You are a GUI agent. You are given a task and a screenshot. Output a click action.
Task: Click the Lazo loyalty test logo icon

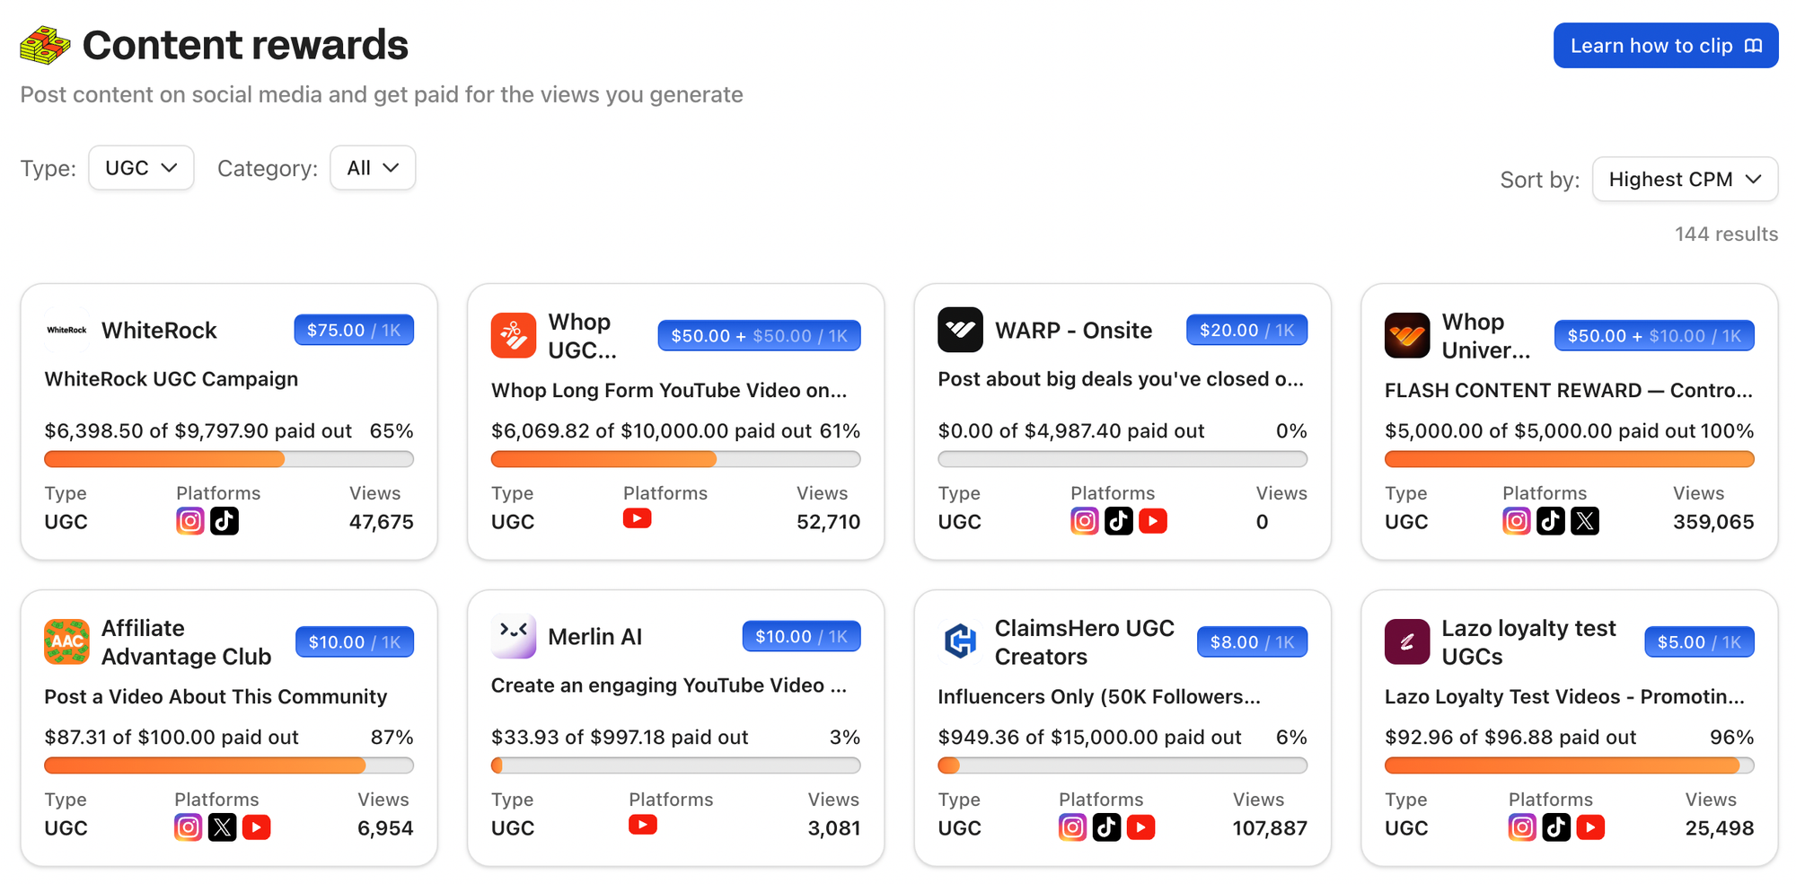1407,641
